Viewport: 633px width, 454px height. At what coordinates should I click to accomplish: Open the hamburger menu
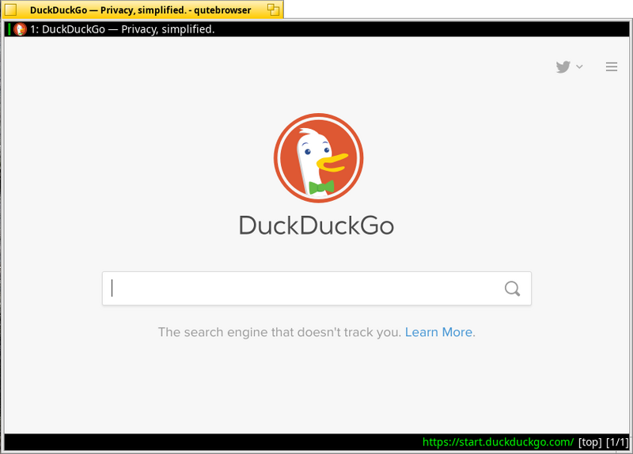click(x=612, y=66)
